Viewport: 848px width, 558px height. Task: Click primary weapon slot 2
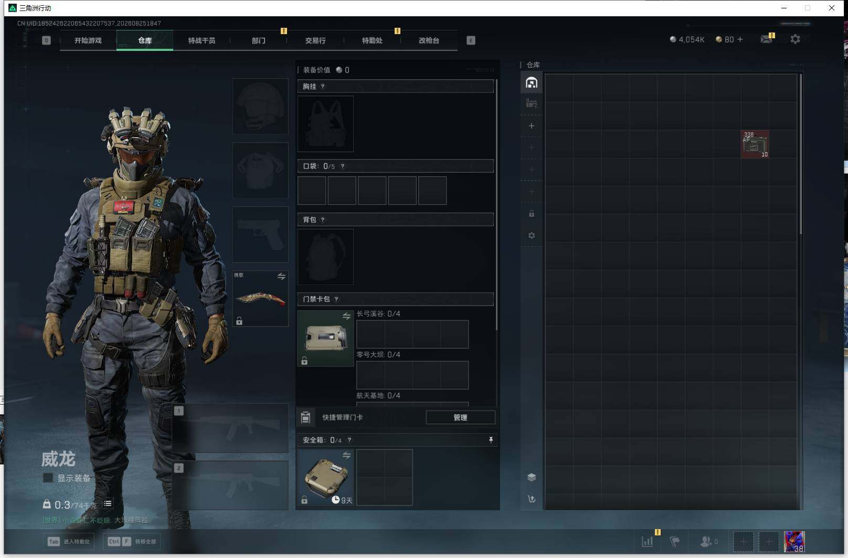pyautogui.click(x=230, y=486)
